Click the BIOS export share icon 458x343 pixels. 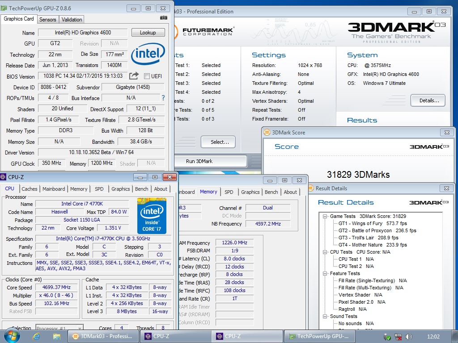point(134,76)
